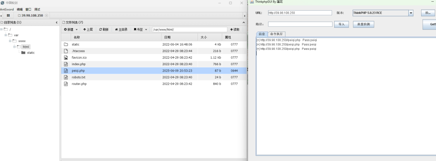Image resolution: width=436 pixels, height=161 pixels.
Task: Open the 编辑 menu
Action: point(20,9)
